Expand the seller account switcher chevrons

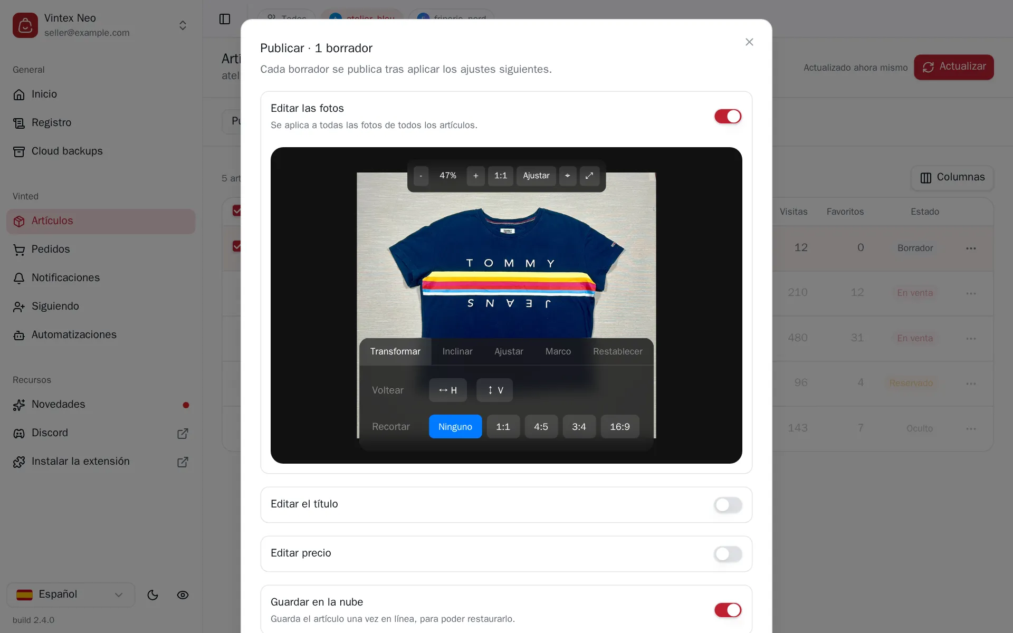183,25
